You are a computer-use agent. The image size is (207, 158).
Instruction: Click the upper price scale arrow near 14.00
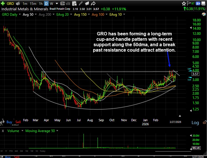point(191,28)
